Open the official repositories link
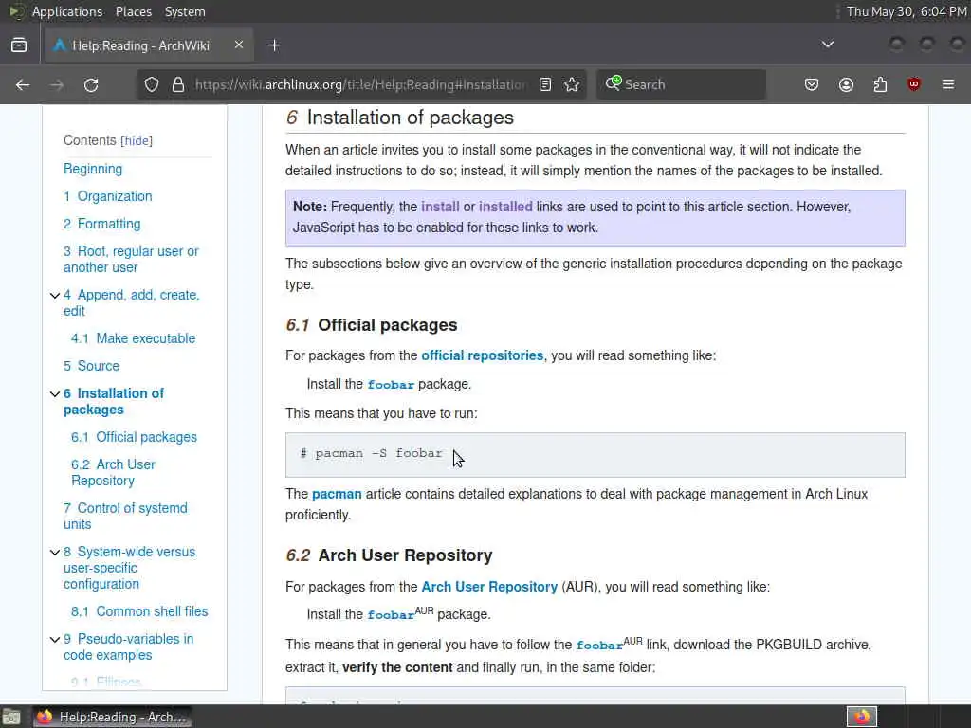This screenshot has height=728, width=971. pos(483,355)
